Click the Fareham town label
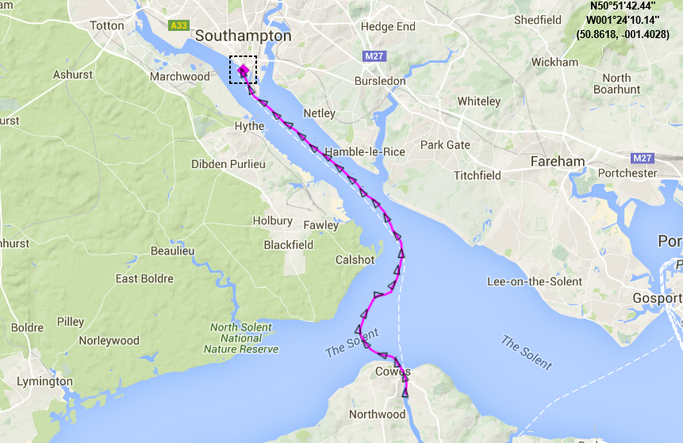The image size is (683, 443). [558, 162]
